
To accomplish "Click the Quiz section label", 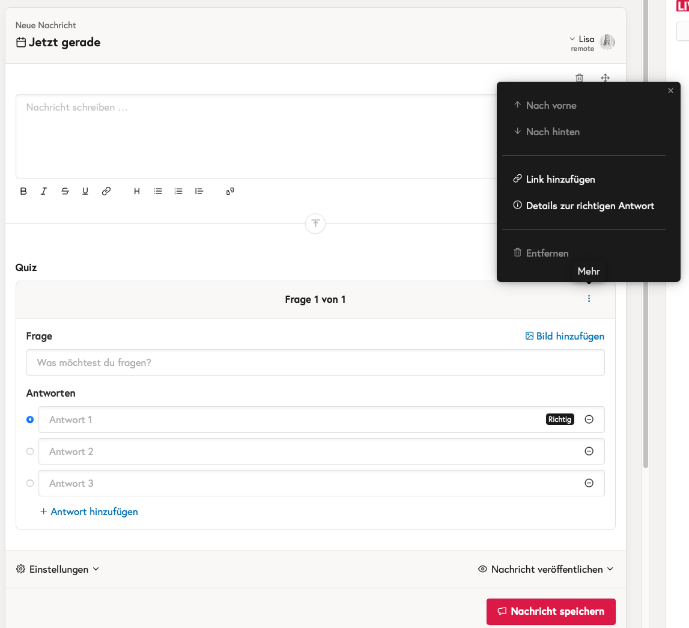I will 26,267.
